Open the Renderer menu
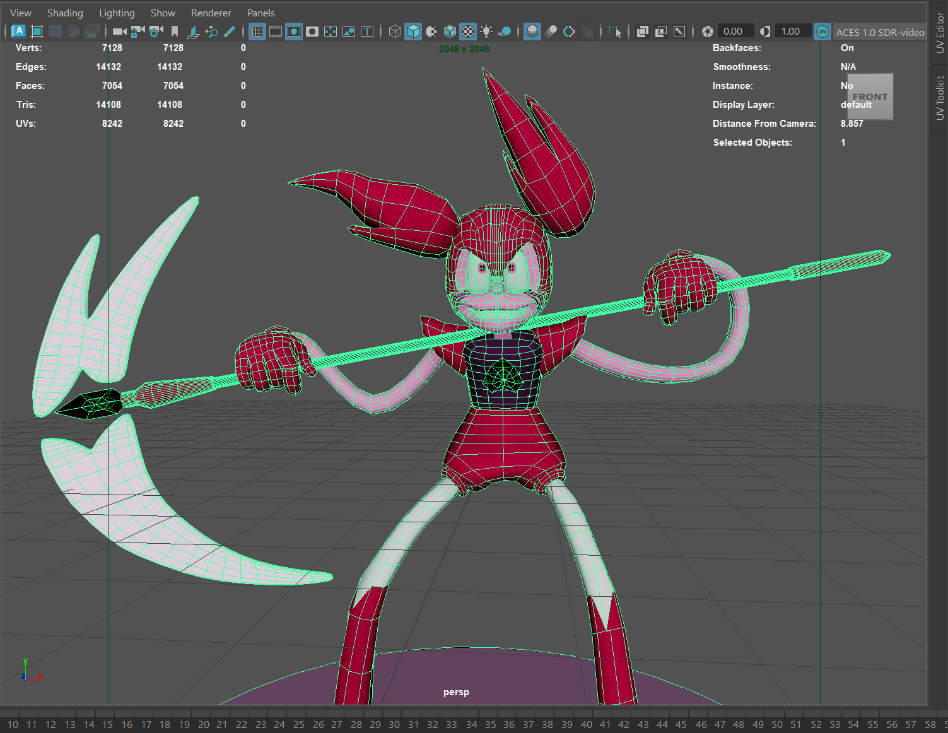 [211, 13]
